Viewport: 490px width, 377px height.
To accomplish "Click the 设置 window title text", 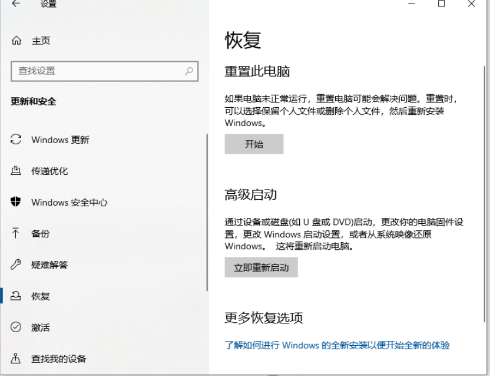I will coord(49,5).
